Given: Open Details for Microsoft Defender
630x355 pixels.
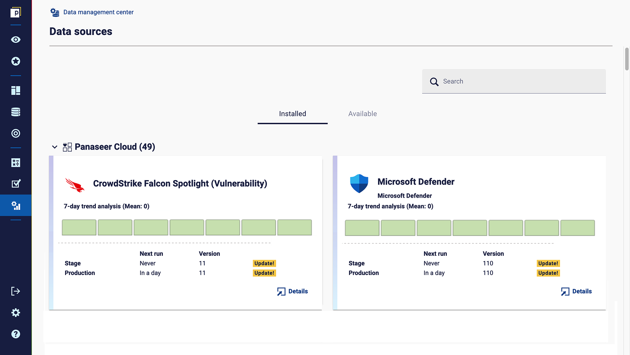Looking at the screenshot, I should (577, 292).
